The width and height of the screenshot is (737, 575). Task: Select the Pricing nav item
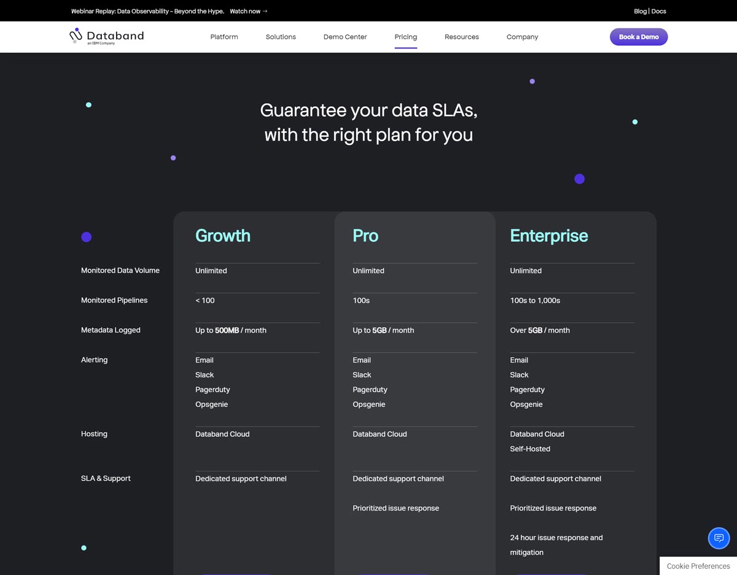(405, 37)
